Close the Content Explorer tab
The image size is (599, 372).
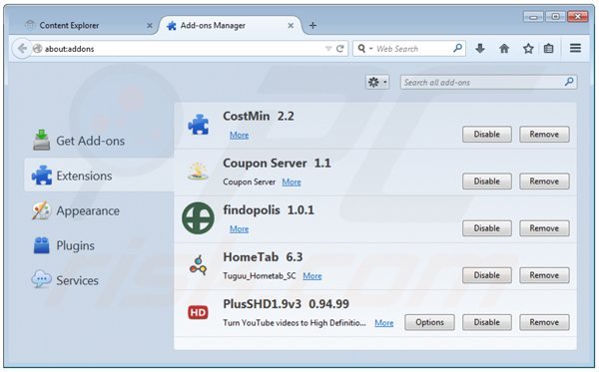pyautogui.click(x=150, y=26)
